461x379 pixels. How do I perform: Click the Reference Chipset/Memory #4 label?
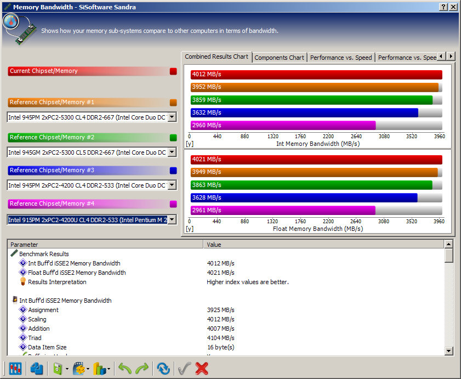52,203
